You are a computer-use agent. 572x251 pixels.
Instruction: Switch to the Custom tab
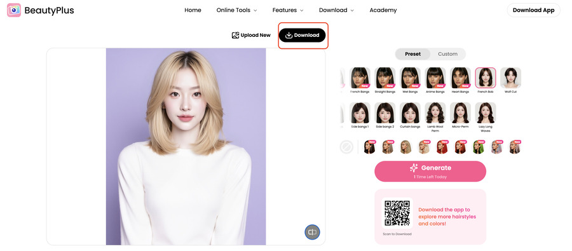pos(447,54)
